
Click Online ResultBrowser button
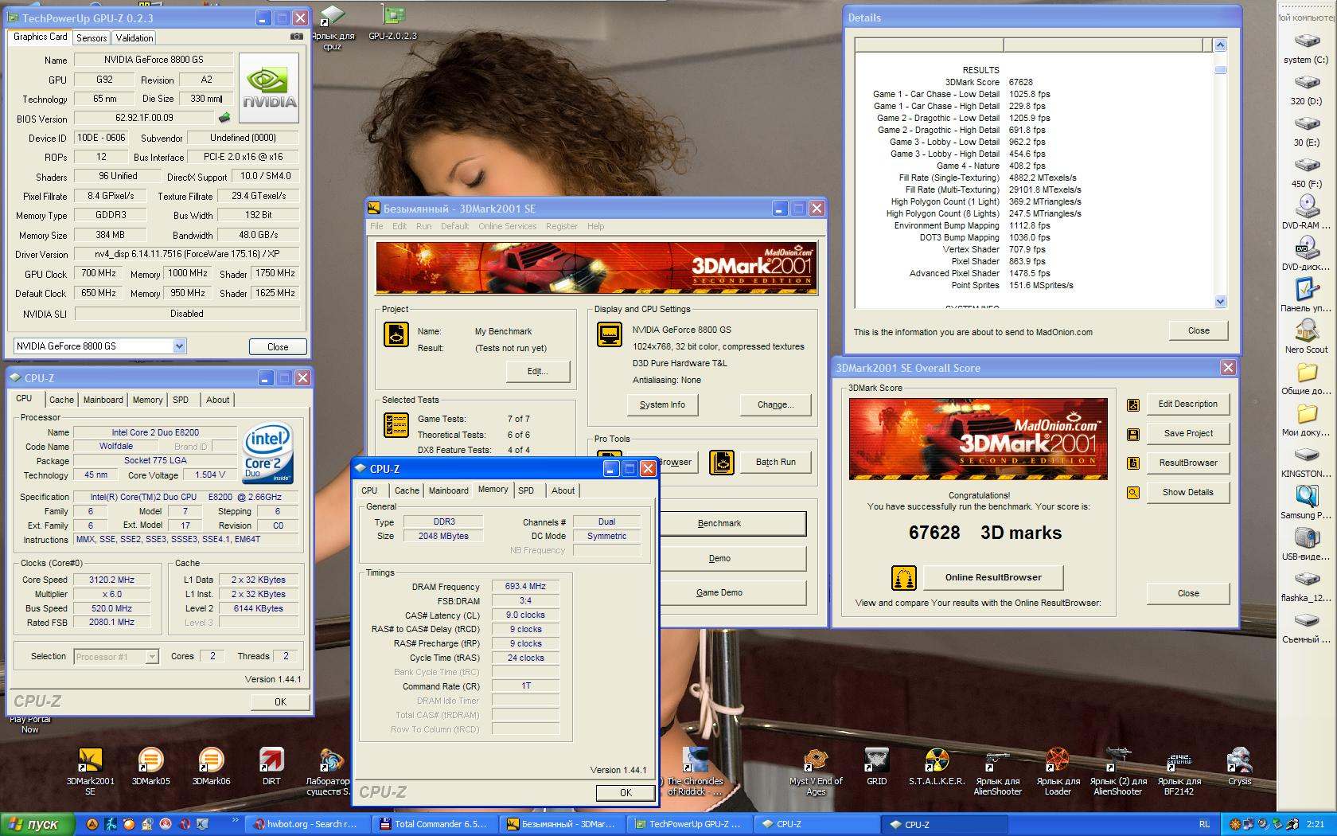(x=993, y=578)
